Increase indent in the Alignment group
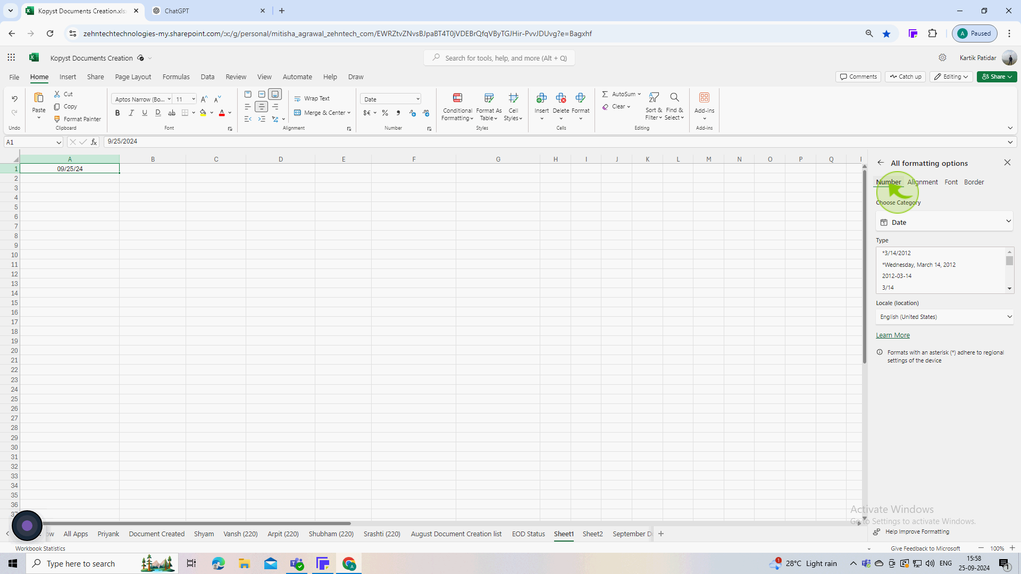Image resolution: width=1021 pixels, height=574 pixels. tap(262, 119)
